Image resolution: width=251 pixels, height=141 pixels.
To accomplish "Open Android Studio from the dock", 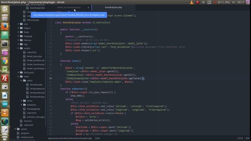I will pyautogui.click(x=5, y=70).
